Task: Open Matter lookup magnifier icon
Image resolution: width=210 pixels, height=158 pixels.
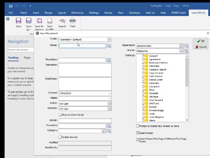Action: pos(109,46)
